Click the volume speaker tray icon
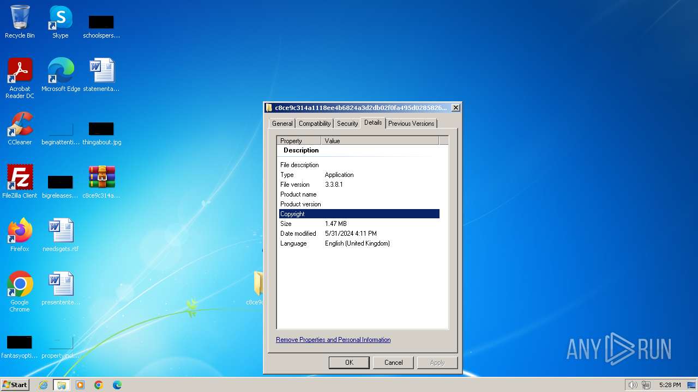 point(633,385)
